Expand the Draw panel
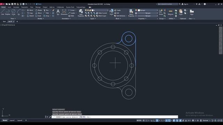 13,18
